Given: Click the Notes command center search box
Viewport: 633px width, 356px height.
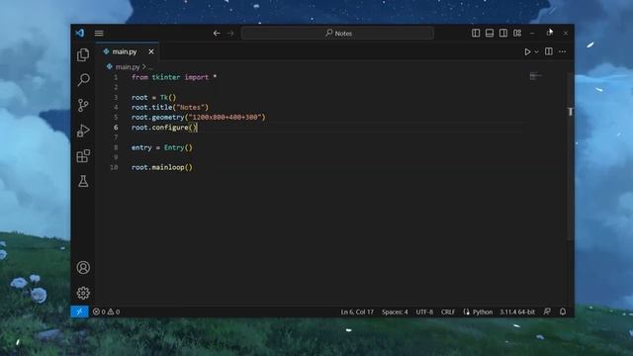Looking at the screenshot, I should 337,33.
